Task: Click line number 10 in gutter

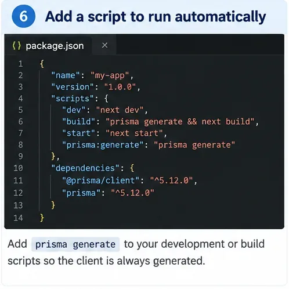Action: 18,168
